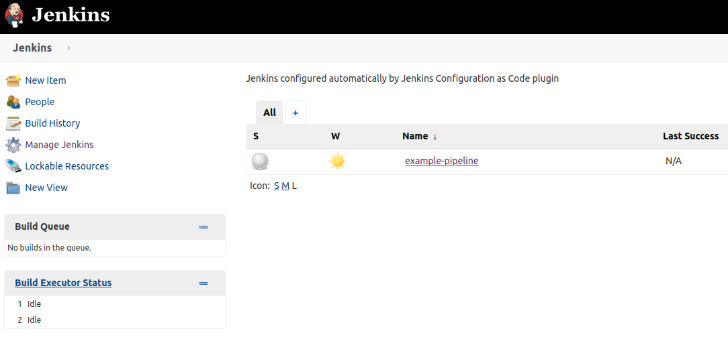Open the Manage Jenkins link

59,145
